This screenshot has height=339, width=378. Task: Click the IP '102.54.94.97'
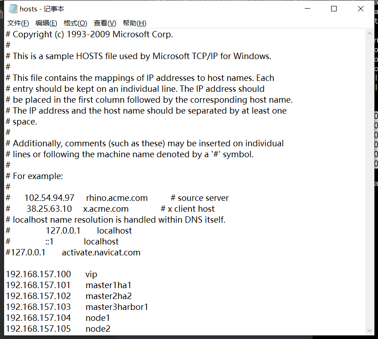[49, 198]
